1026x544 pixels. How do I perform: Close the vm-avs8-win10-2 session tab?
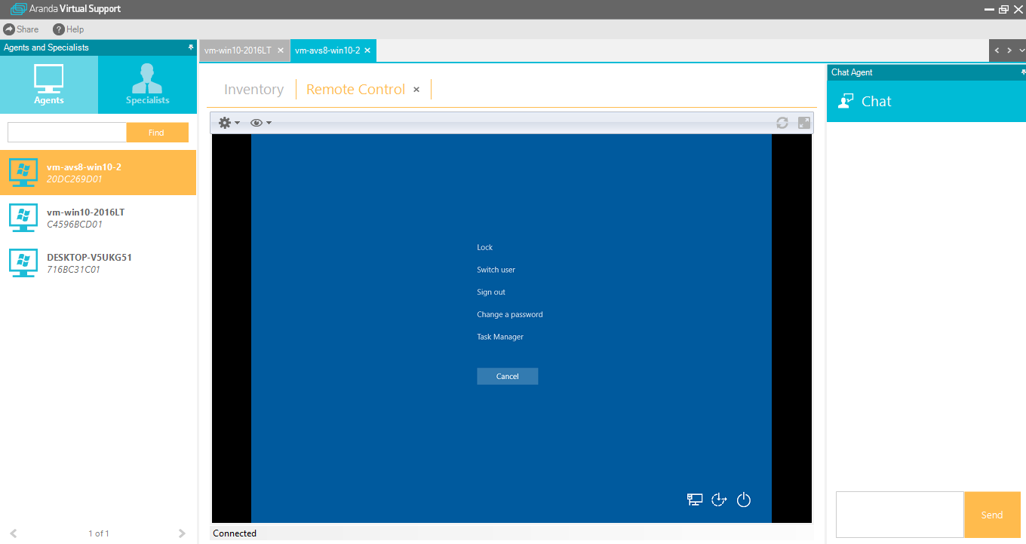(367, 50)
